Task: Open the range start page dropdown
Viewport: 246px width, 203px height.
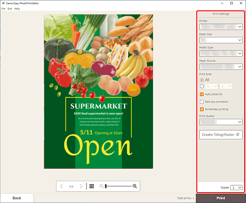Action: coord(212,86)
